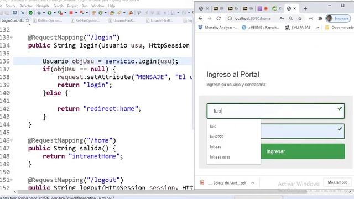Click the browser Back arrow
Viewport: 354px width, 199px height.
point(200,18)
